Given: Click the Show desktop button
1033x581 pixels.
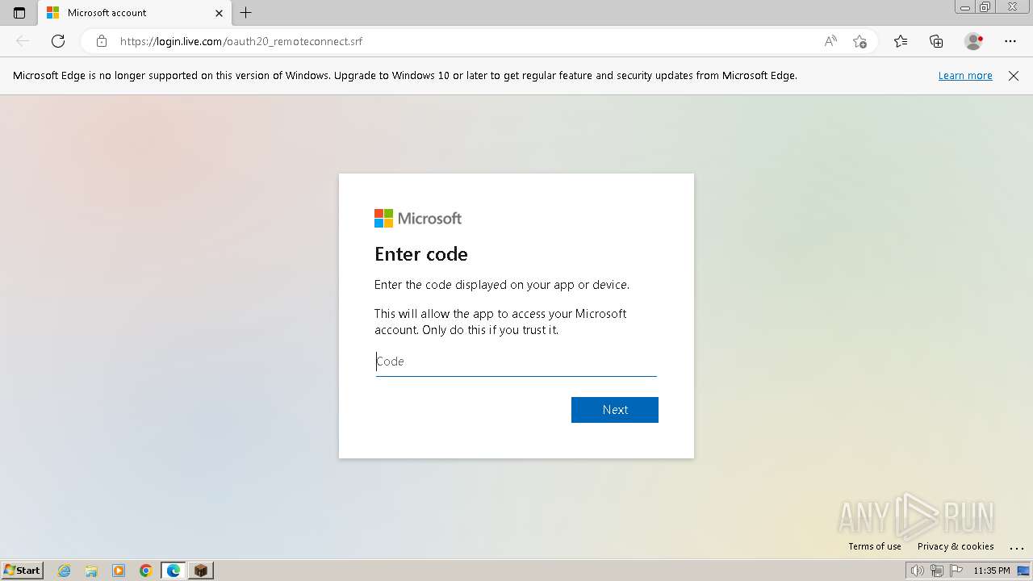Looking at the screenshot, I should (x=1023, y=571).
